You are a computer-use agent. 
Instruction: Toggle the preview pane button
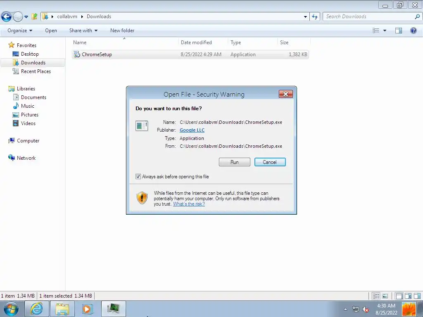[x=399, y=31]
